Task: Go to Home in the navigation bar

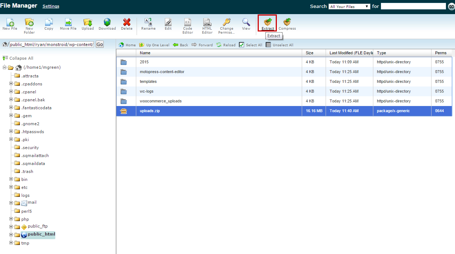Action: point(127,45)
